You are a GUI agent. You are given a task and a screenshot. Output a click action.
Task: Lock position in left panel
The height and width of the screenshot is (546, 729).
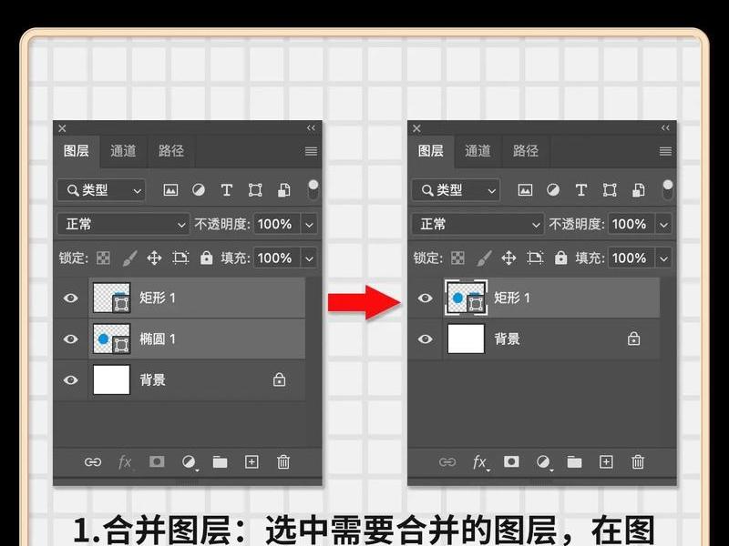154,258
